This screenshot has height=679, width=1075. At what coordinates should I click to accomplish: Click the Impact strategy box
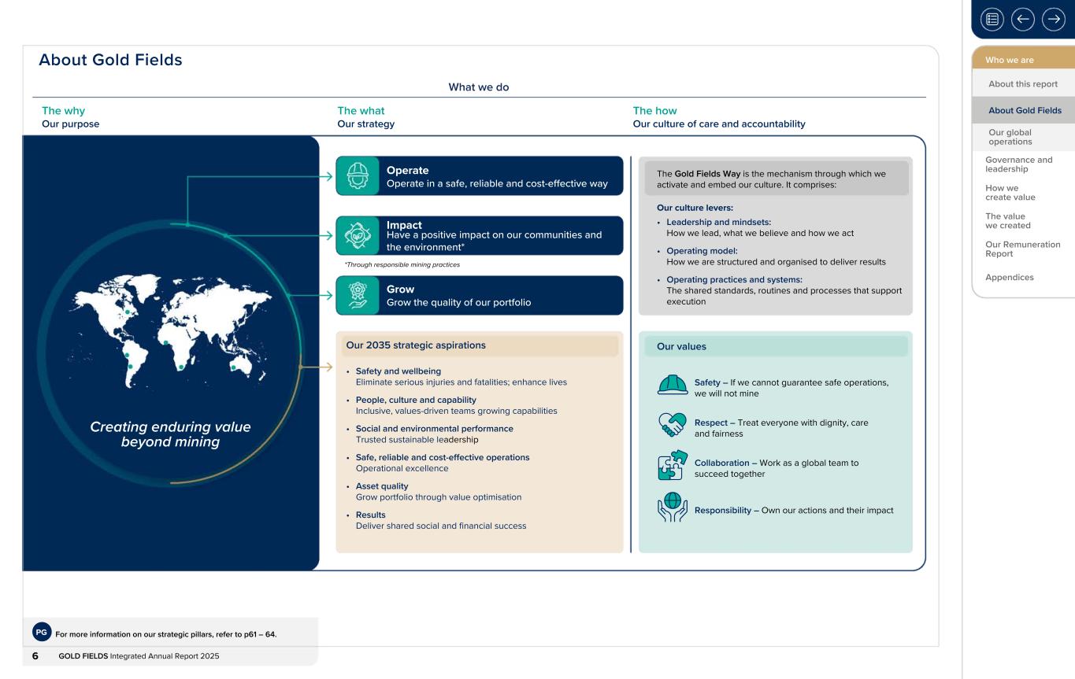(x=479, y=235)
